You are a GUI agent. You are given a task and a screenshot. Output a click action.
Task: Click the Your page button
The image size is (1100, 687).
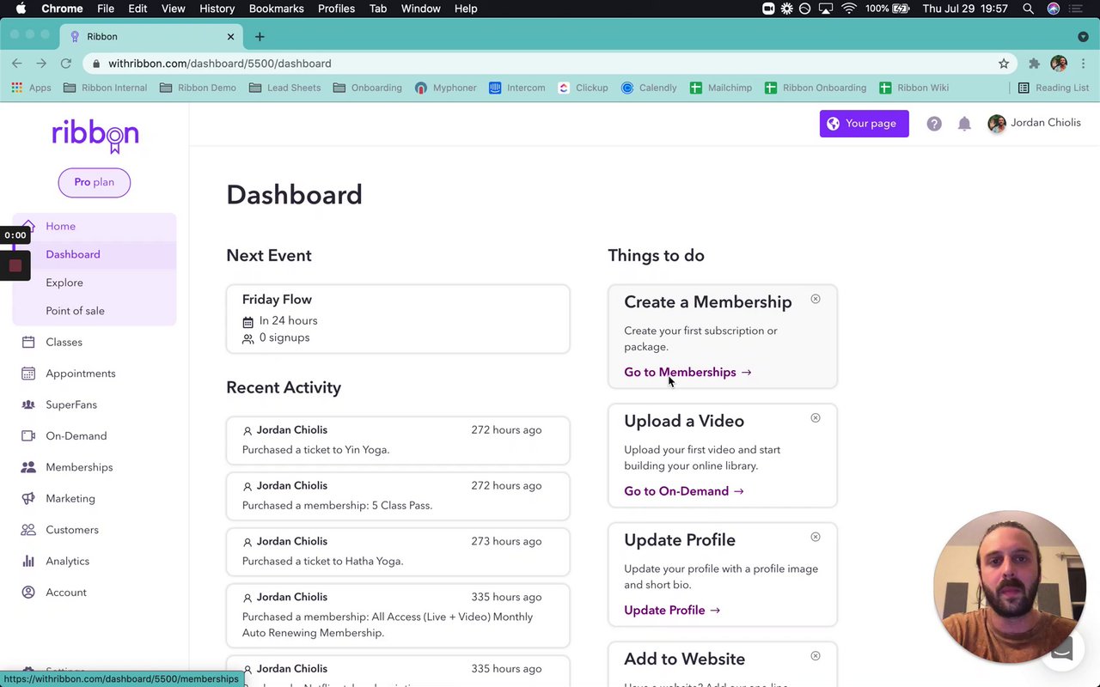[x=864, y=124]
